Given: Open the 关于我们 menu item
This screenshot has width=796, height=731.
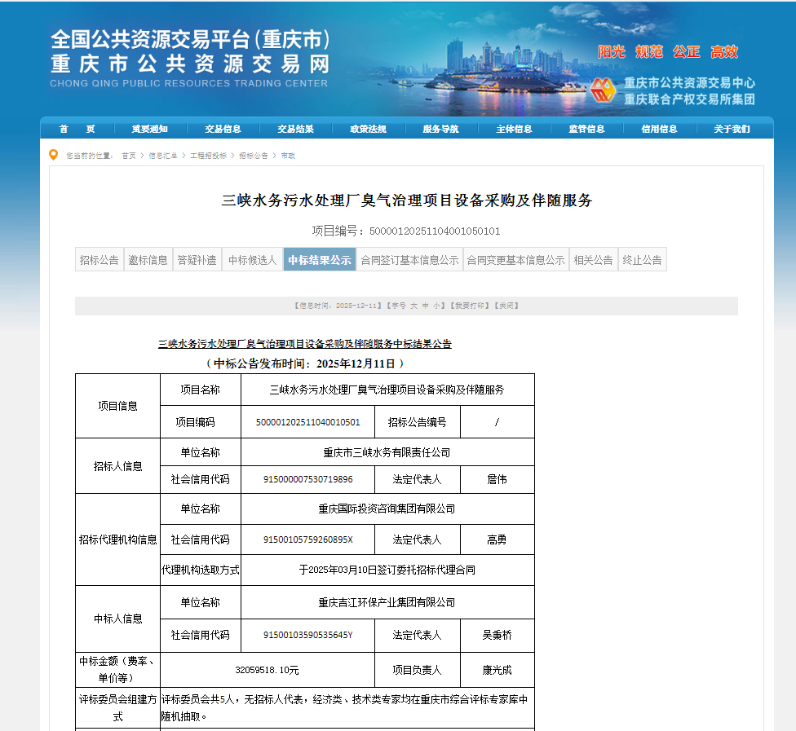Looking at the screenshot, I should [x=732, y=129].
